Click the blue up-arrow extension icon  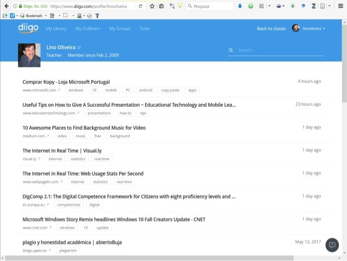(x=303, y=6)
